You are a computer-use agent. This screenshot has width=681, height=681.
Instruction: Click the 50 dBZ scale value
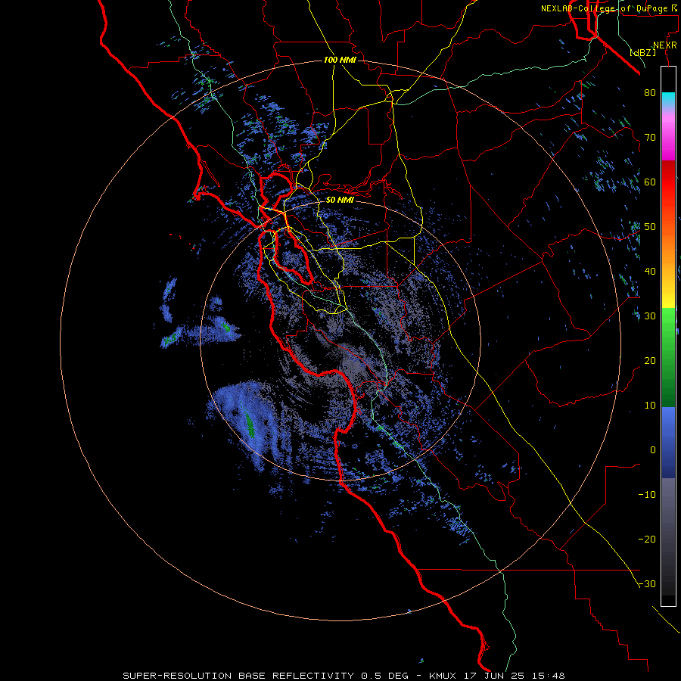pyautogui.click(x=650, y=227)
